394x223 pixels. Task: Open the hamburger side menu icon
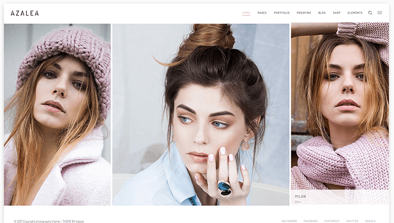pos(380,13)
